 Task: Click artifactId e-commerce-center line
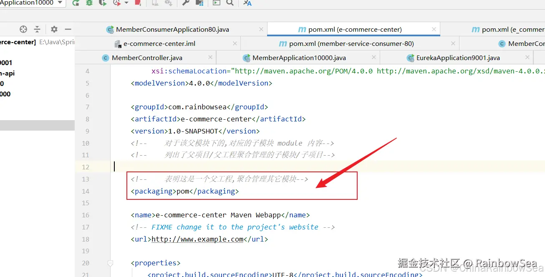(x=218, y=119)
